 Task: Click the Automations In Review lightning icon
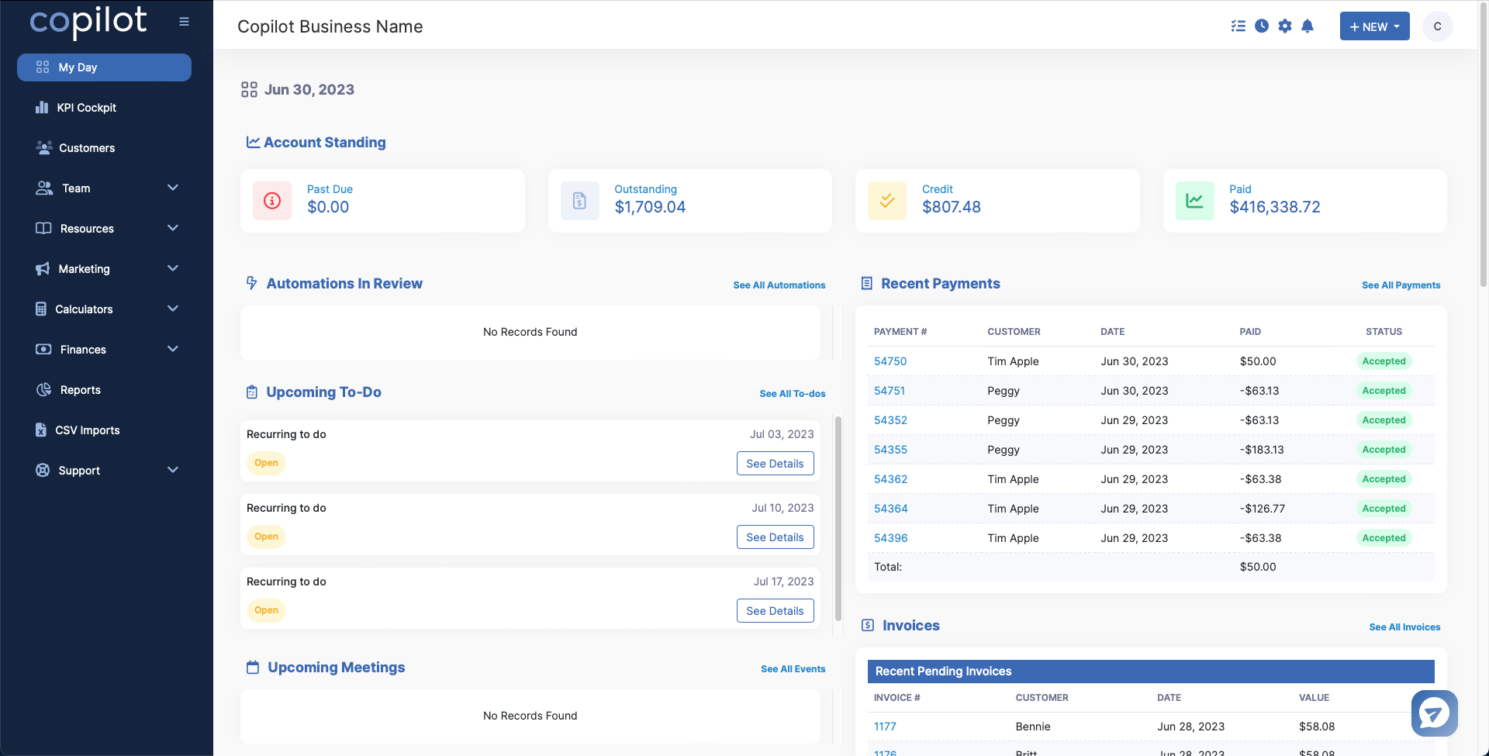click(251, 283)
